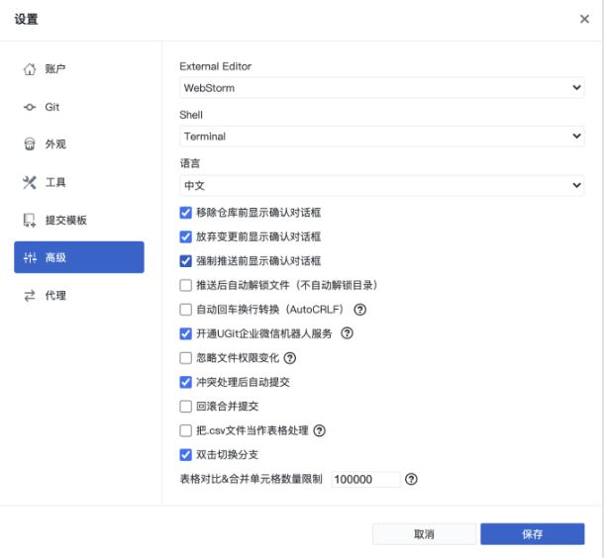
Task: Switch to the 高级 settings tab
Action: 79,257
